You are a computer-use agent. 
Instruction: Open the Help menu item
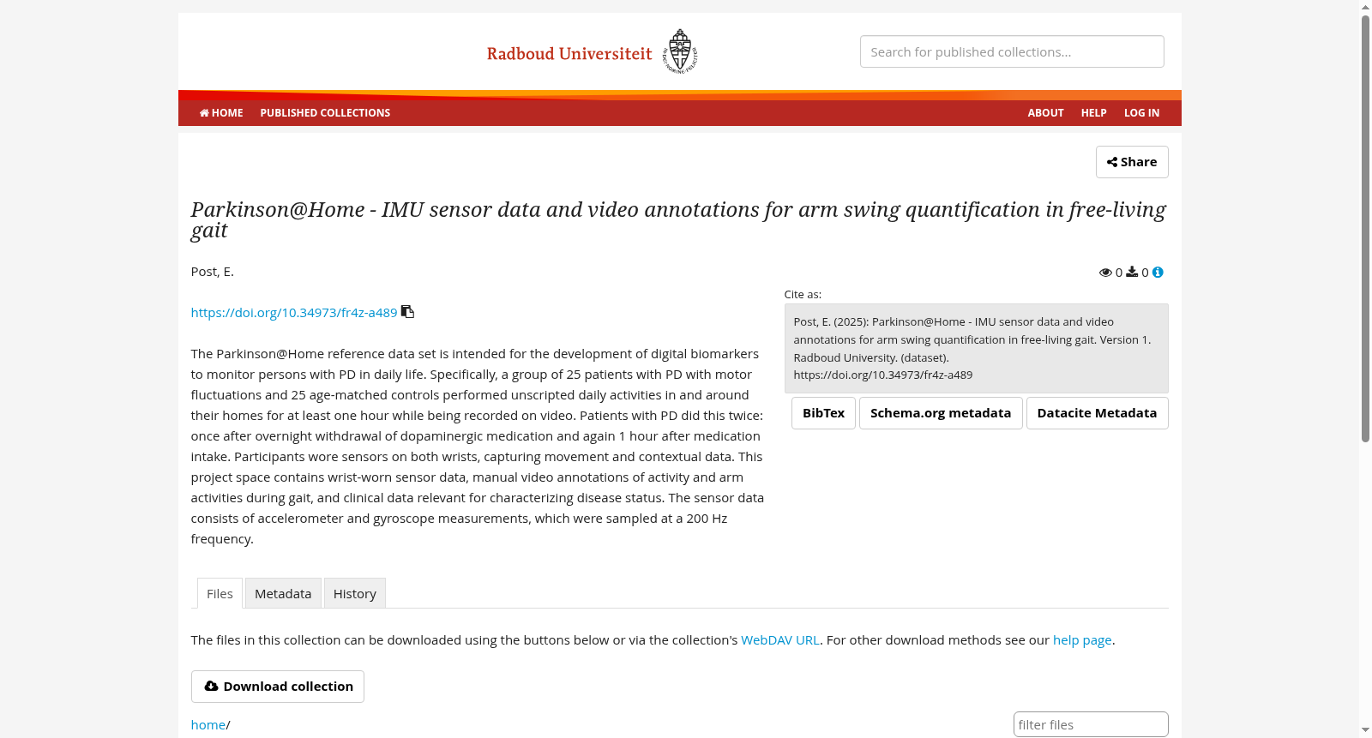pyautogui.click(x=1093, y=113)
